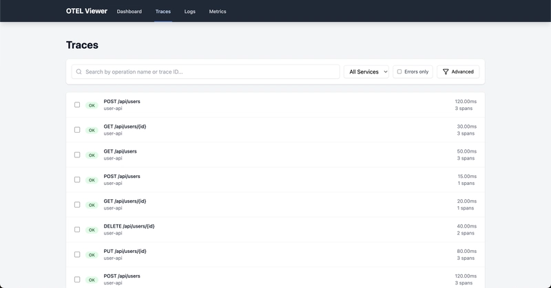Image resolution: width=551 pixels, height=288 pixels.
Task: Toggle the Errors only checkbox
Action: pos(399,71)
